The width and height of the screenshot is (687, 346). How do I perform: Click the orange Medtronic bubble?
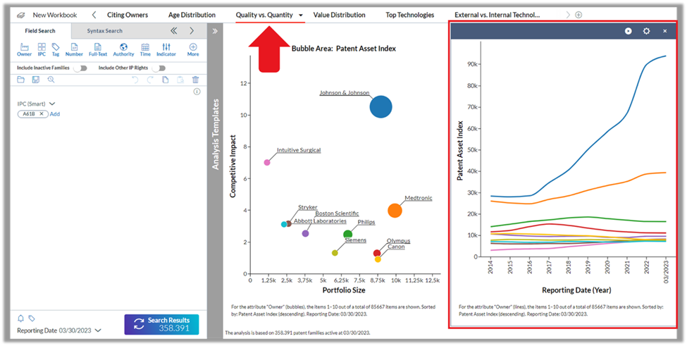coord(395,211)
